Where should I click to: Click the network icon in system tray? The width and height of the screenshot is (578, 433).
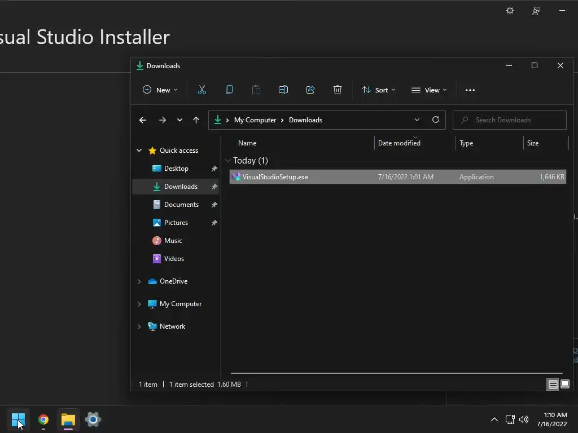pyautogui.click(x=510, y=419)
